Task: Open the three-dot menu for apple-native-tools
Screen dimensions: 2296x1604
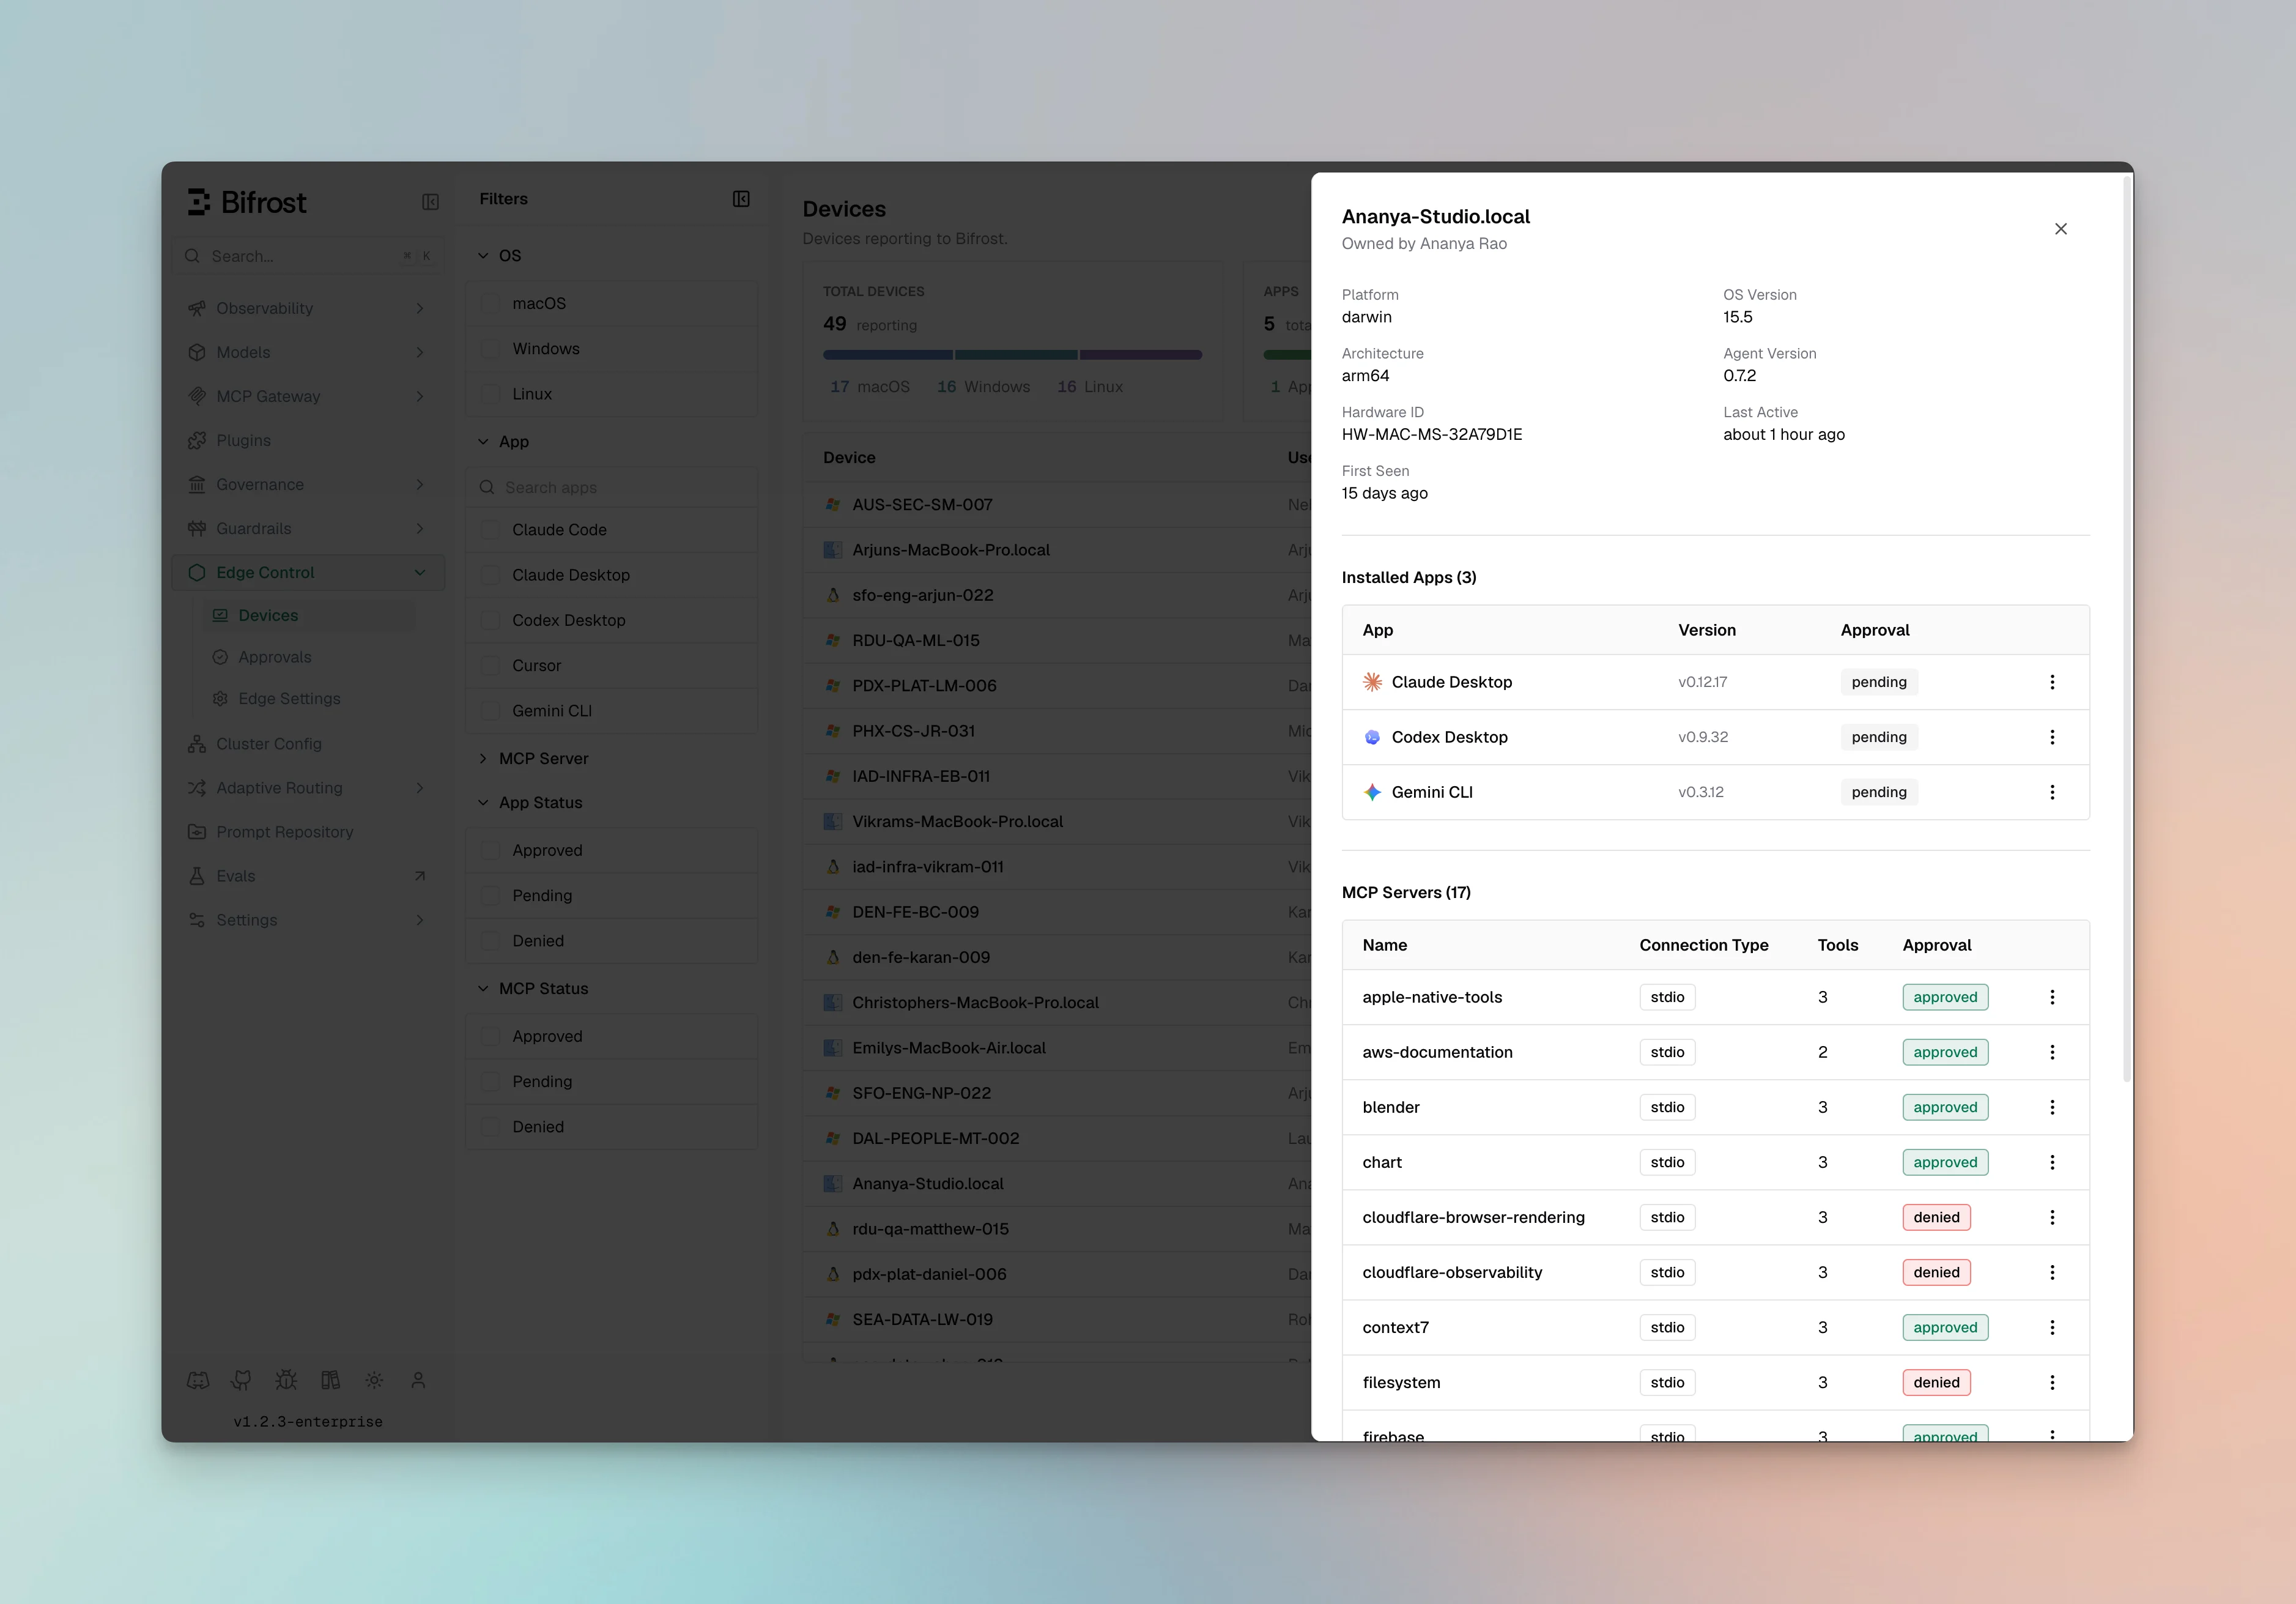Action: [x=2052, y=997]
